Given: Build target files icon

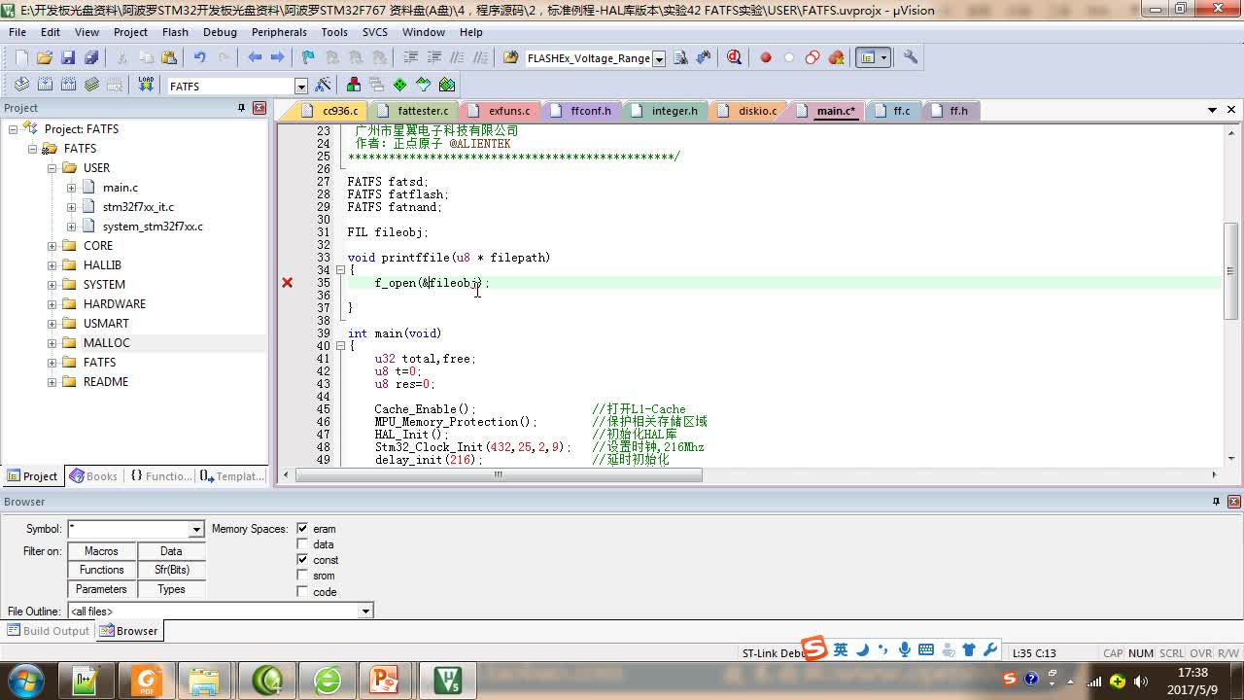Looking at the screenshot, I should tap(45, 85).
